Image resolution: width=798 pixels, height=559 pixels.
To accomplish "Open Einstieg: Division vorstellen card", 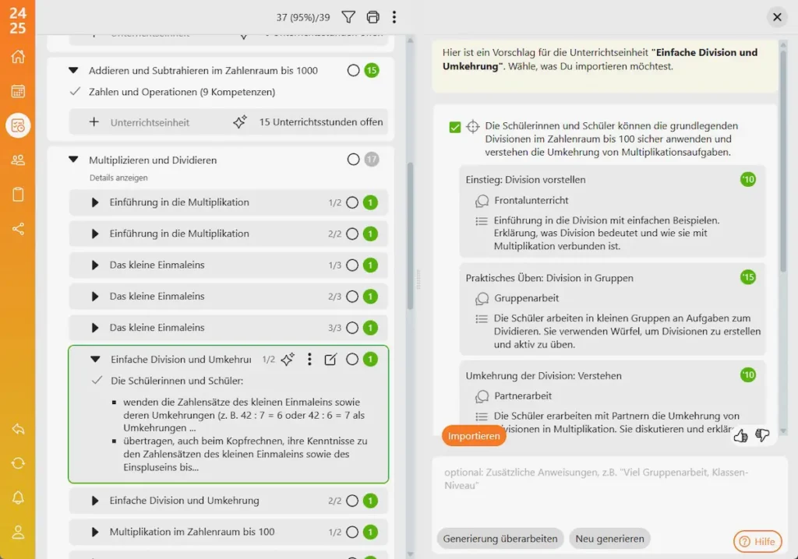I will [613, 212].
